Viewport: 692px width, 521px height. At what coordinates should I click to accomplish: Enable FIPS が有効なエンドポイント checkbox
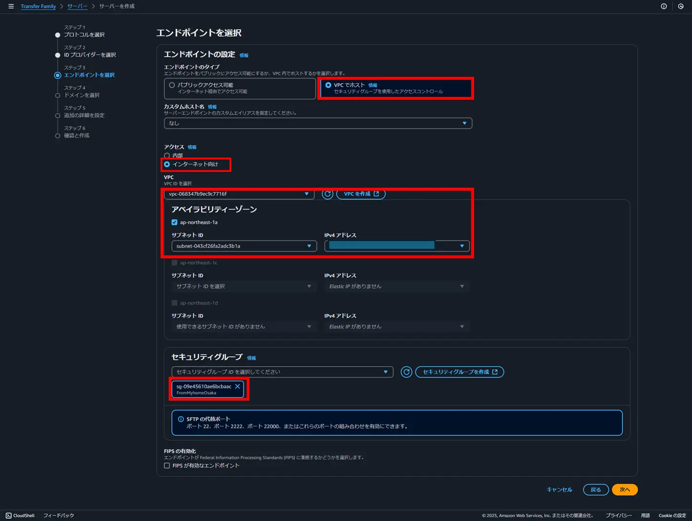[167, 466]
